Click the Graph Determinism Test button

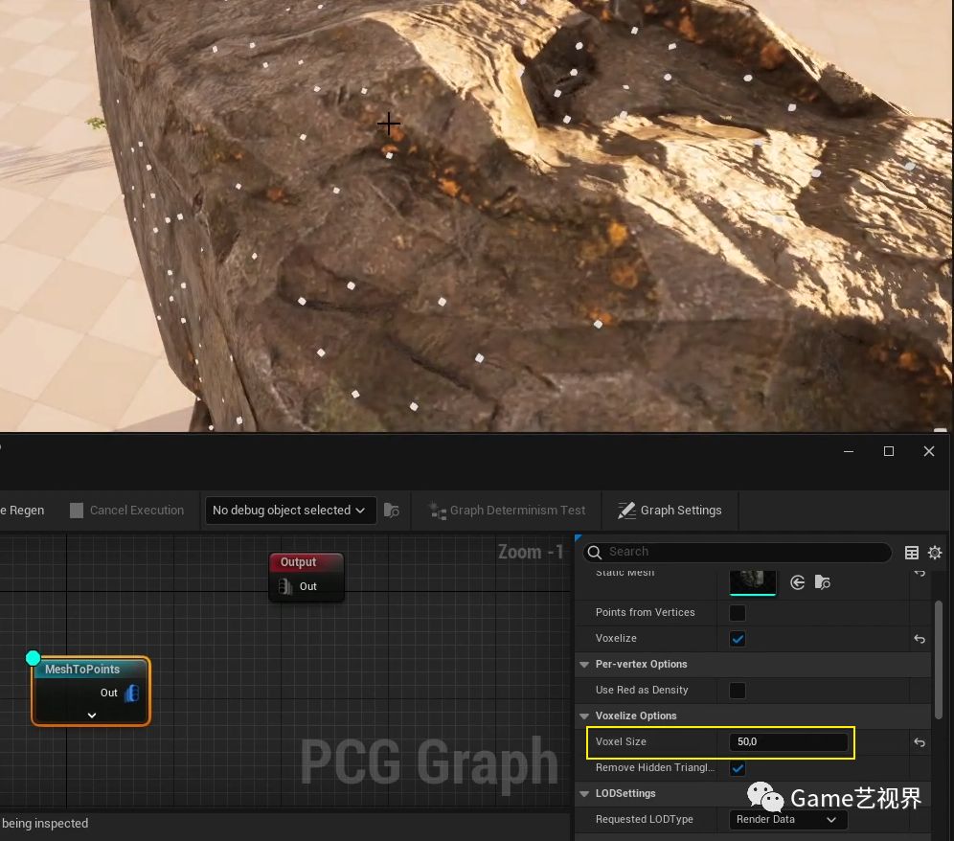click(507, 511)
